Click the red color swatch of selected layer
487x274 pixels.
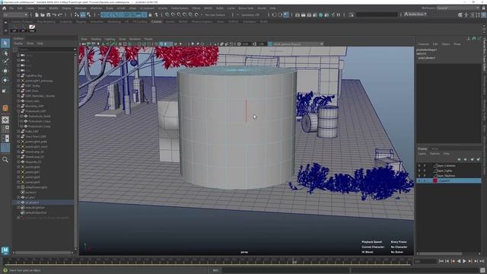[435, 181]
